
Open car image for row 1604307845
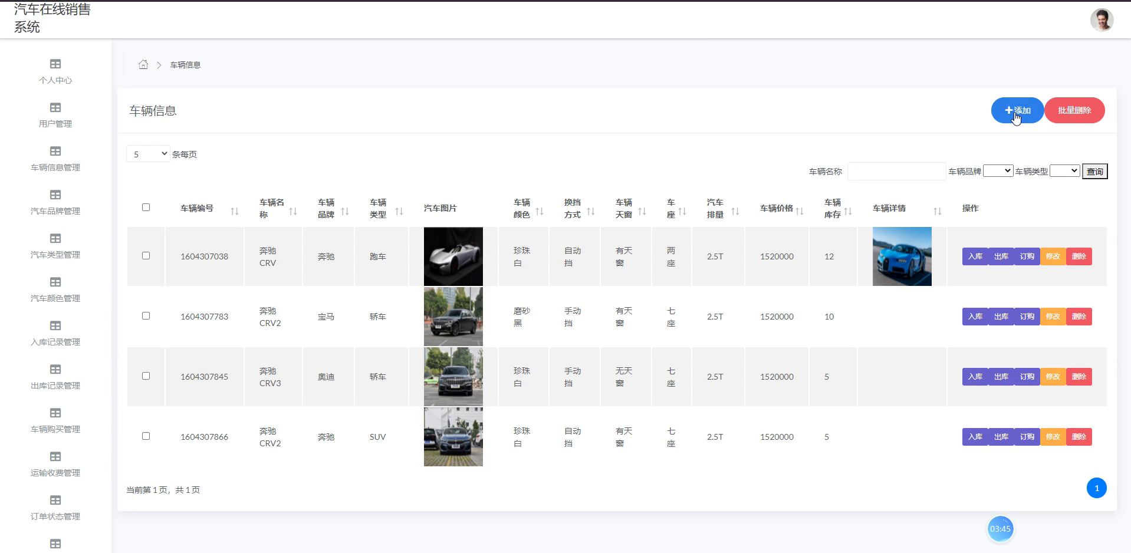click(x=453, y=377)
